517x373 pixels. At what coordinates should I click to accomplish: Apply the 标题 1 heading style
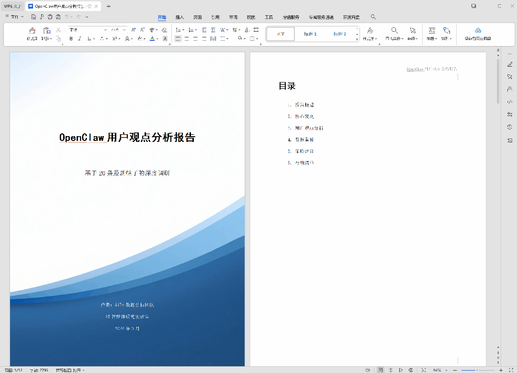tap(310, 34)
